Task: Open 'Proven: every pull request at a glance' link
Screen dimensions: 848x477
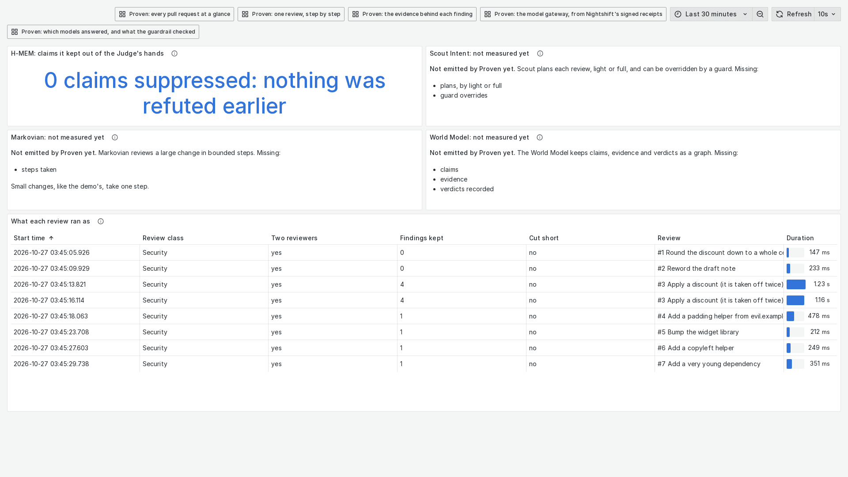Action: pos(174,14)
